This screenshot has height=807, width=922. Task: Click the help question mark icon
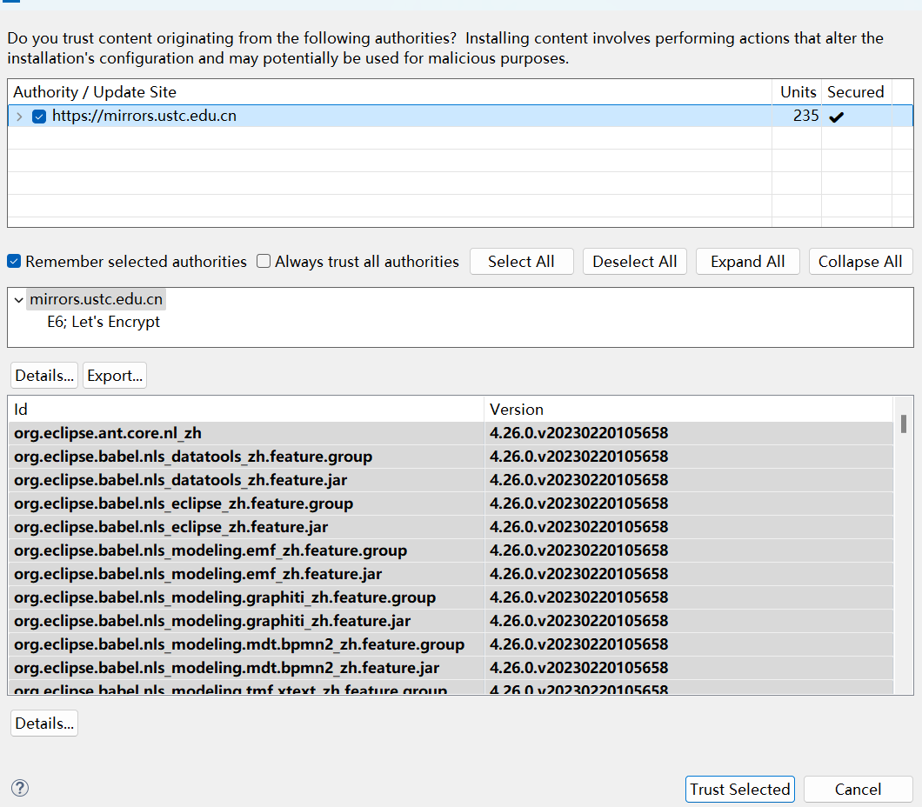[x=19, y=788]
